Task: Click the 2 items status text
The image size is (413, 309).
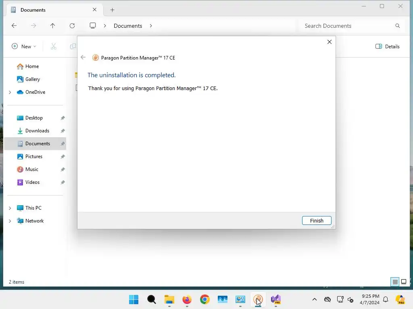Action: (17, 282)
